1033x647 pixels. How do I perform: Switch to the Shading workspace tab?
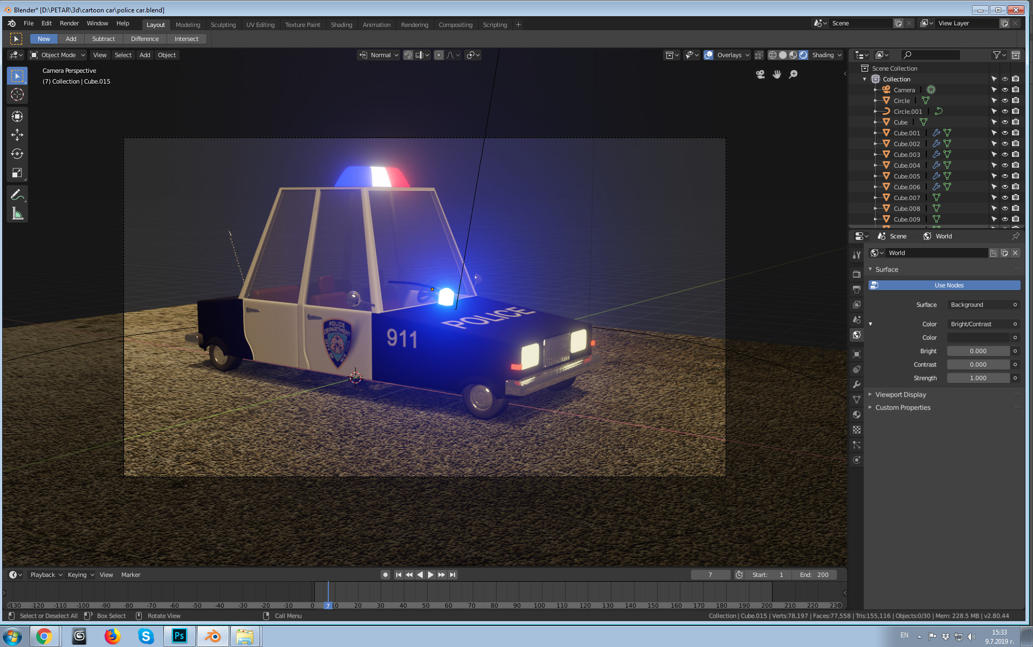pos(341,24)
